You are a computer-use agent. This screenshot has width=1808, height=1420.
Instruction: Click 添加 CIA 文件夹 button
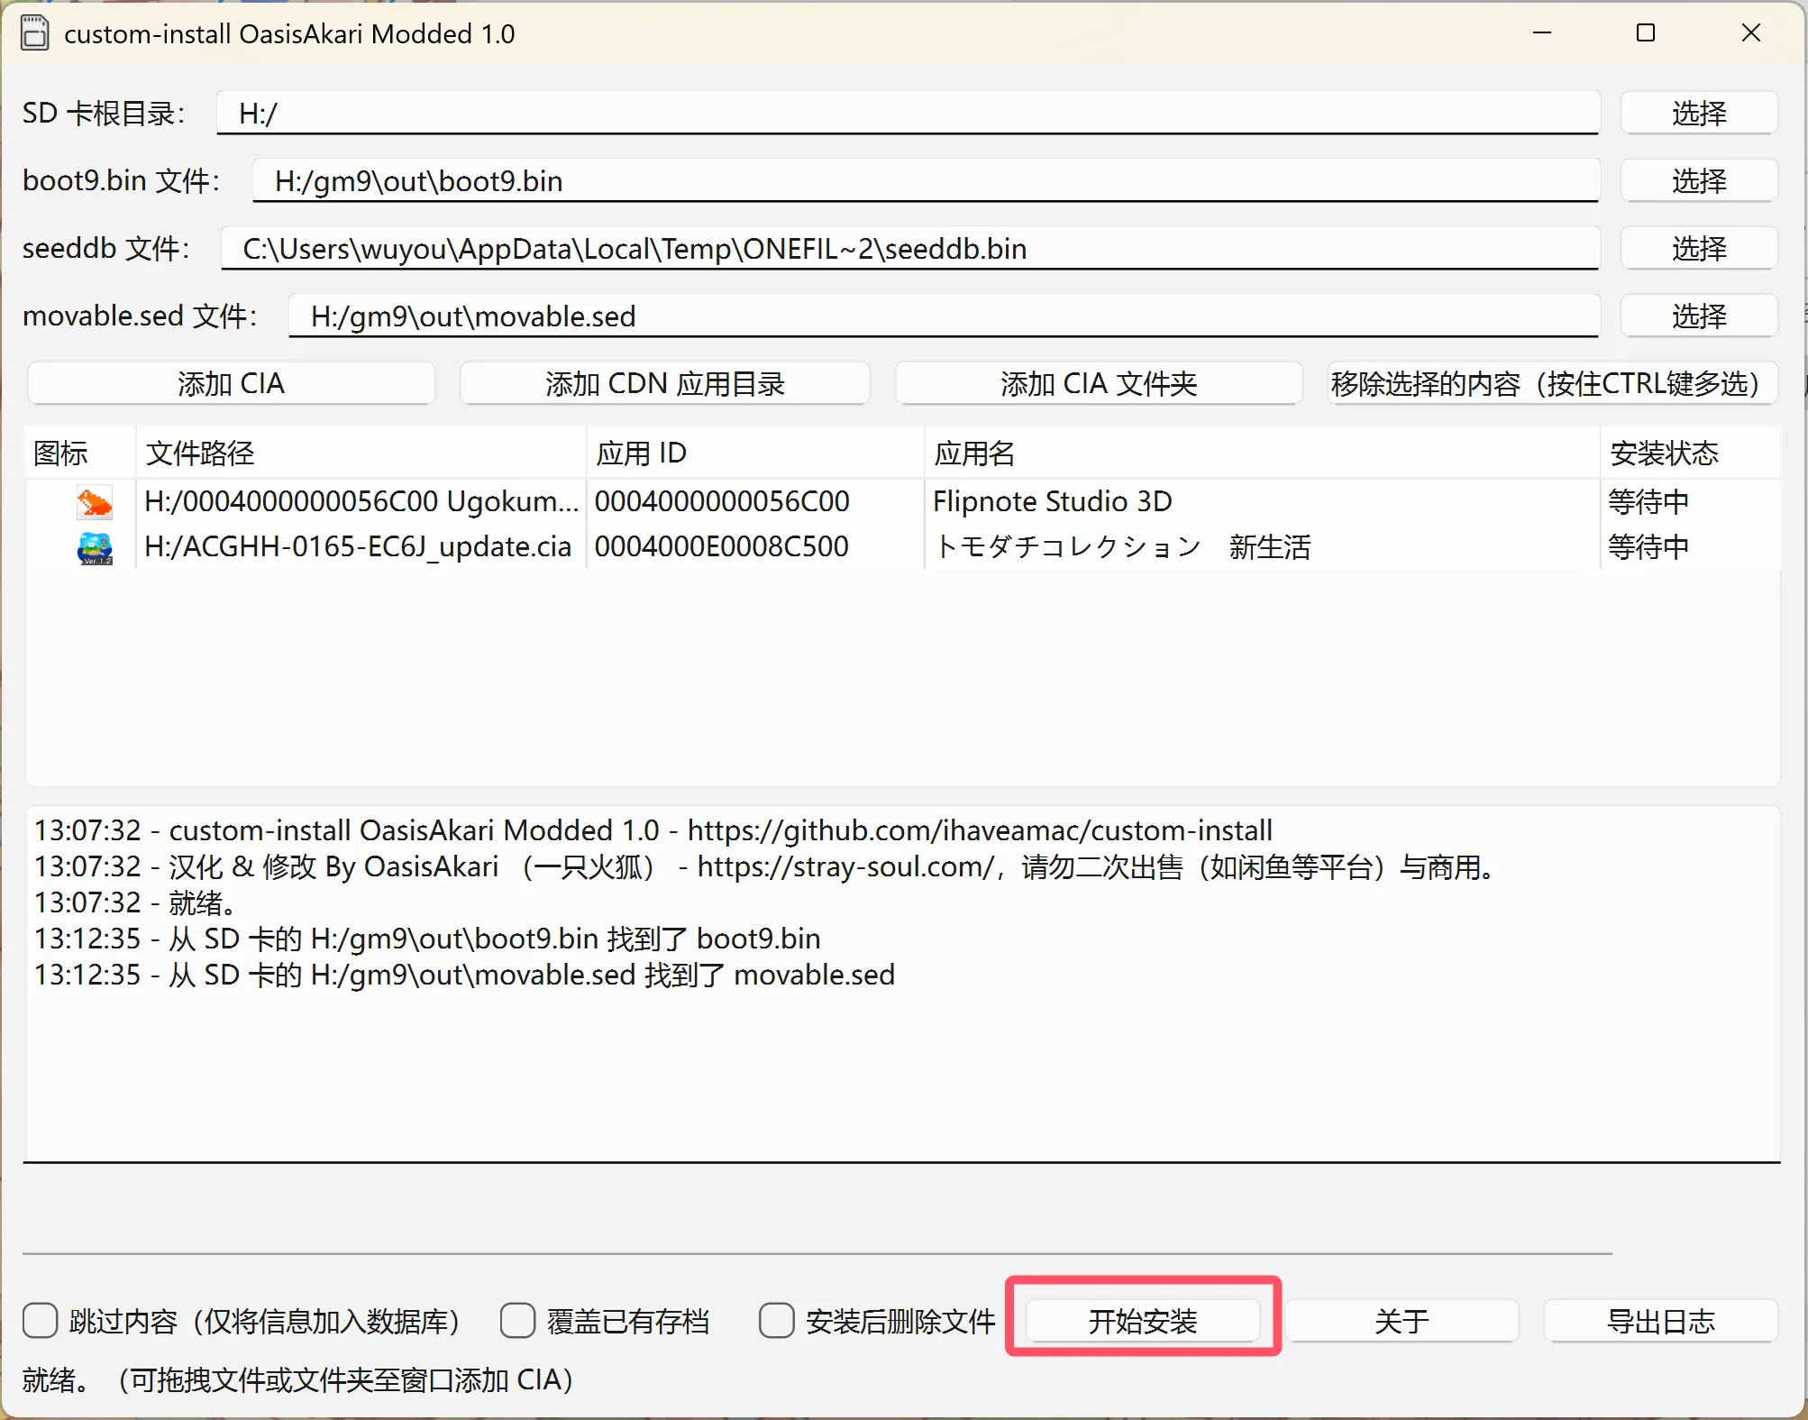pyautogui.click(x=1098, y=384)
